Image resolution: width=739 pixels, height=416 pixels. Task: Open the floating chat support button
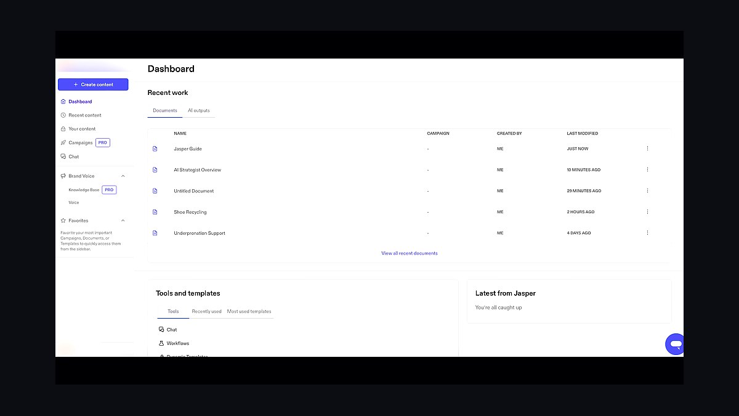click(676, 344)
